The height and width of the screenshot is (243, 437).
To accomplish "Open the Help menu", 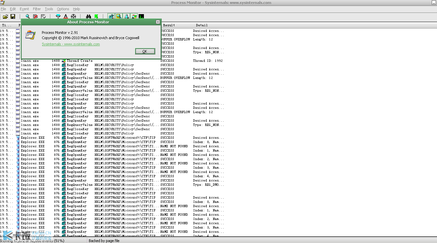I will coord(77,9).
